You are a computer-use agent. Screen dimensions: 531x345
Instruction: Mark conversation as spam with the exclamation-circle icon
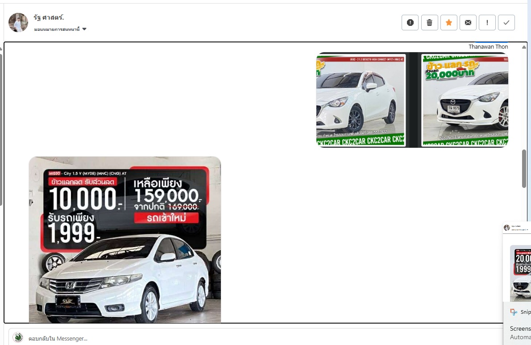coord(410,23)
